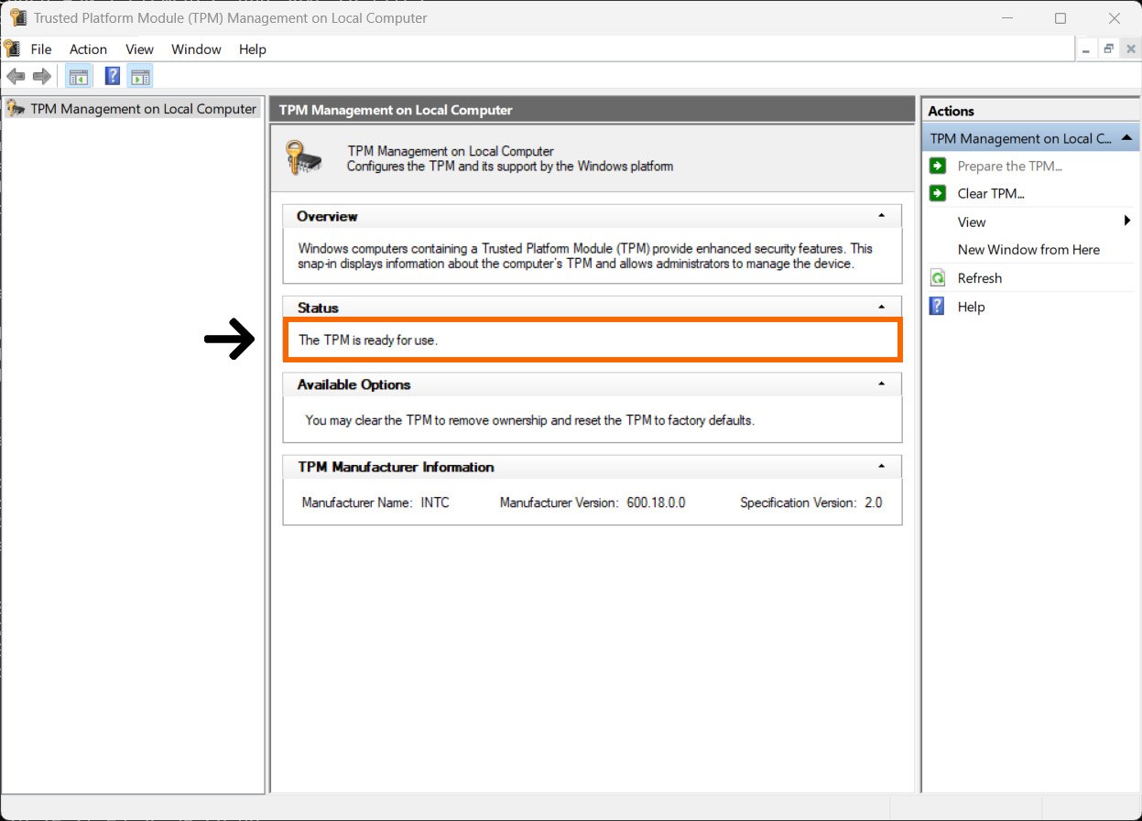The image size is (1142, 821).
Task: Click 'Configures the TPM and its support' subtitle
Action: (510, 167)
